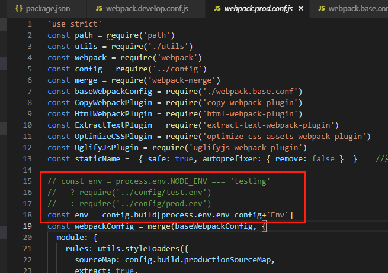
Task: Select the webpack.prod.conf.js tab
Action: point(257,9)
